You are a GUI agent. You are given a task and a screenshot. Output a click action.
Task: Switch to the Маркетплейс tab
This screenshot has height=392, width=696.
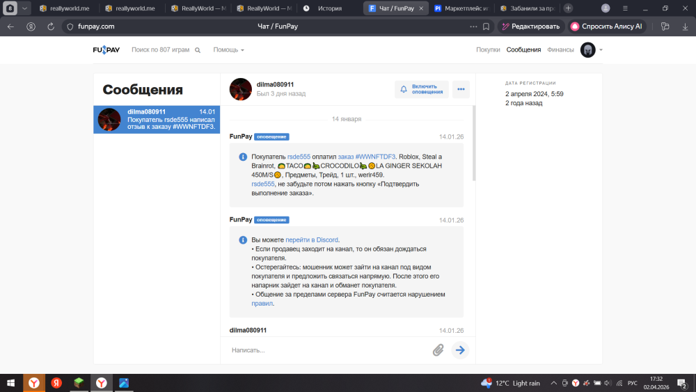[461, 8]
